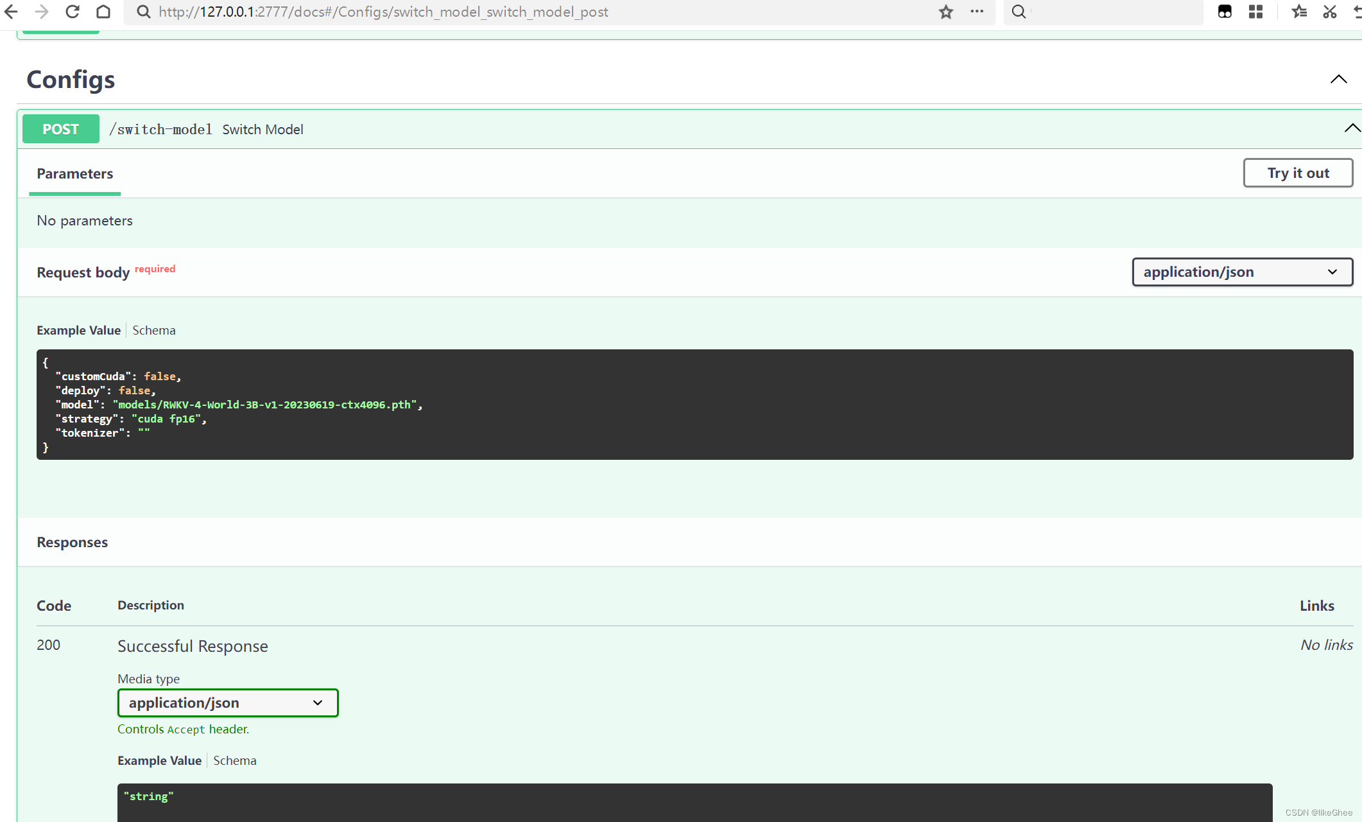Open the three-dots address bar menu
Image resolution: width=1362 pixels, height=822 pixels.
pyautogui.click(x=977, y=12)
